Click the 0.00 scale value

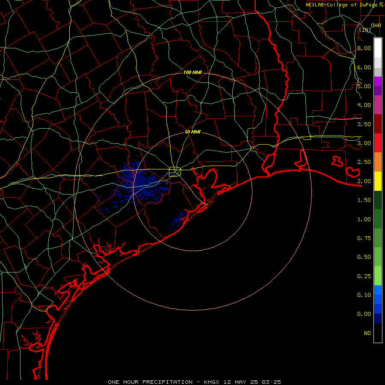coord(364,314)
